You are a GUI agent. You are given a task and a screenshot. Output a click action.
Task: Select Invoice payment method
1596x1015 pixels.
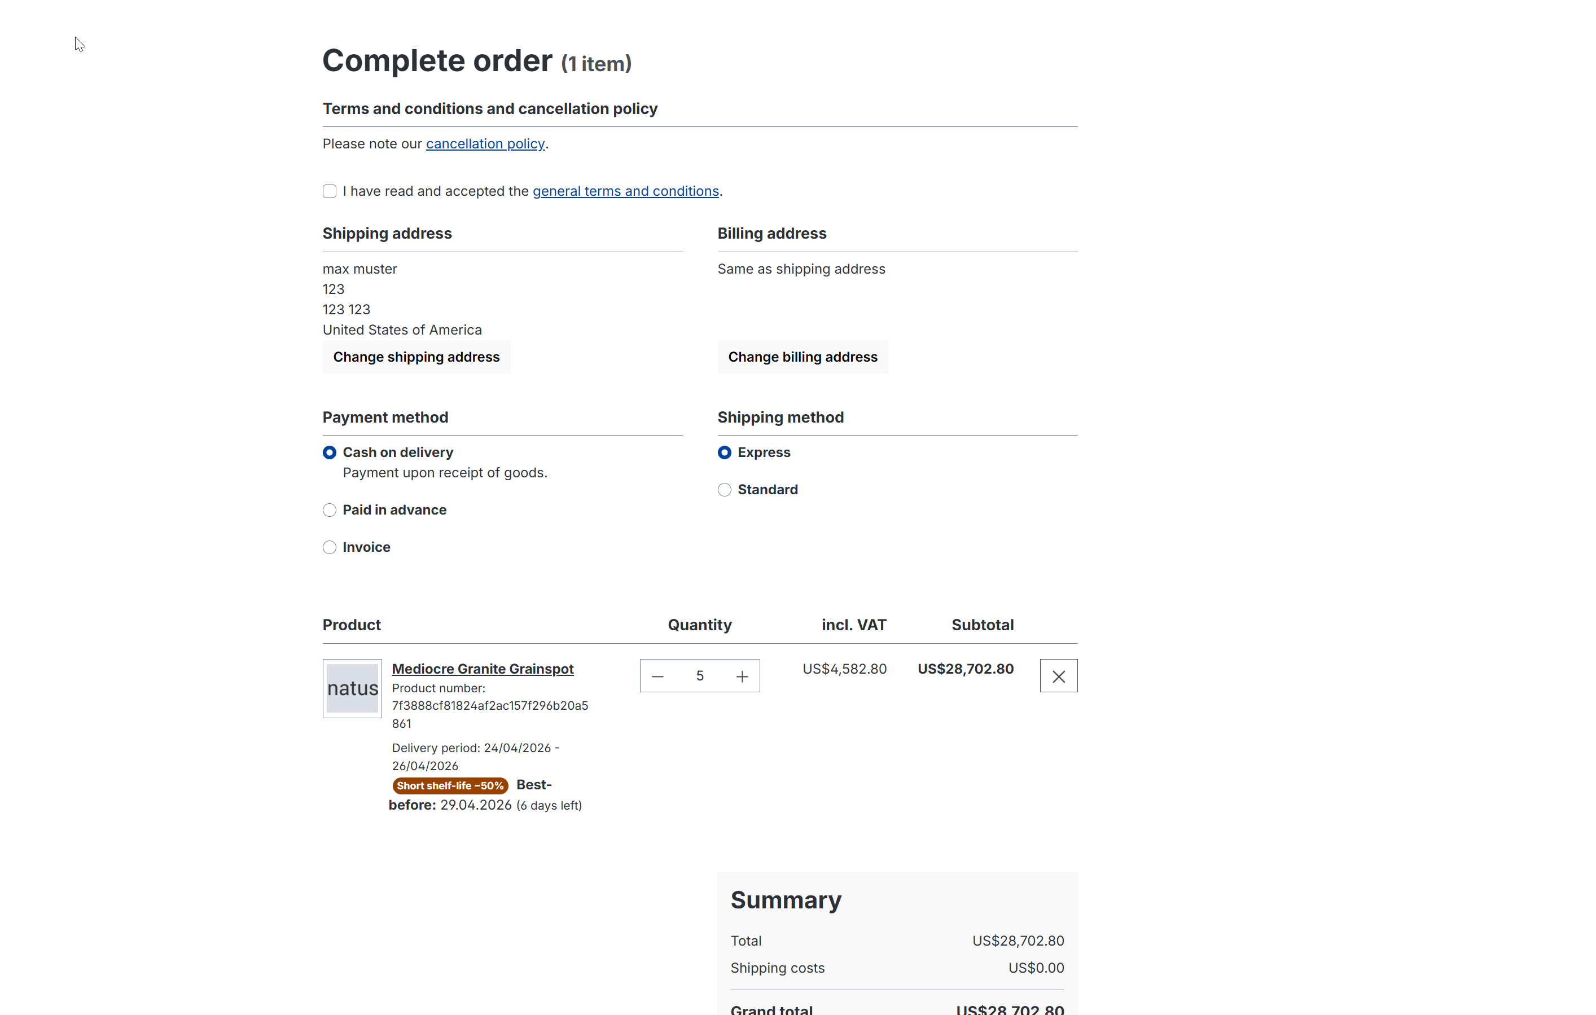coord(330,547)
